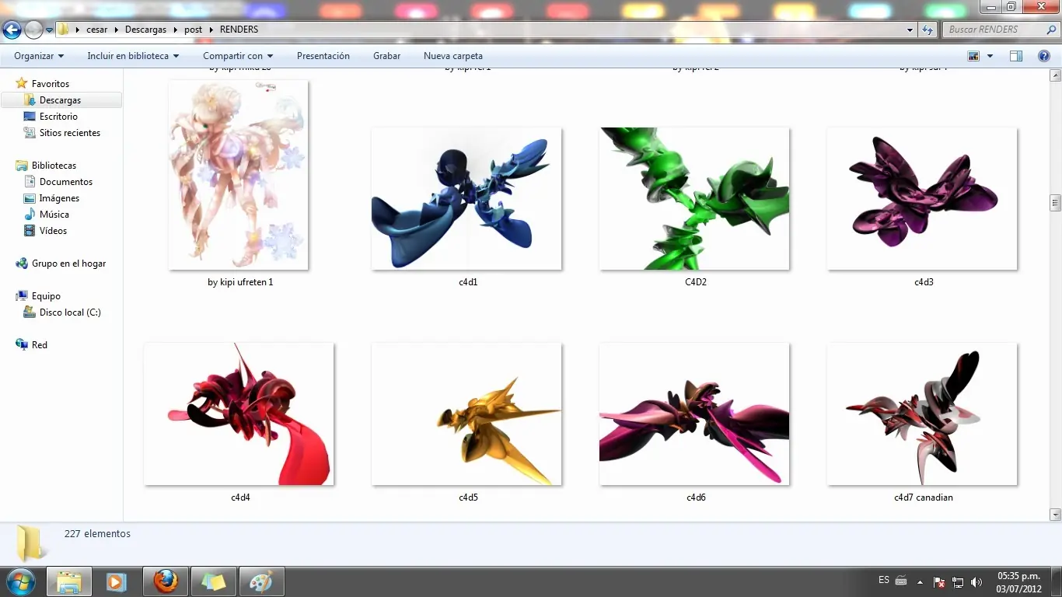This screenshot has height=597, width=1062.
Task: Click Presentación in the toolbar
Action: pyautogui.click(x=323, y=56)
